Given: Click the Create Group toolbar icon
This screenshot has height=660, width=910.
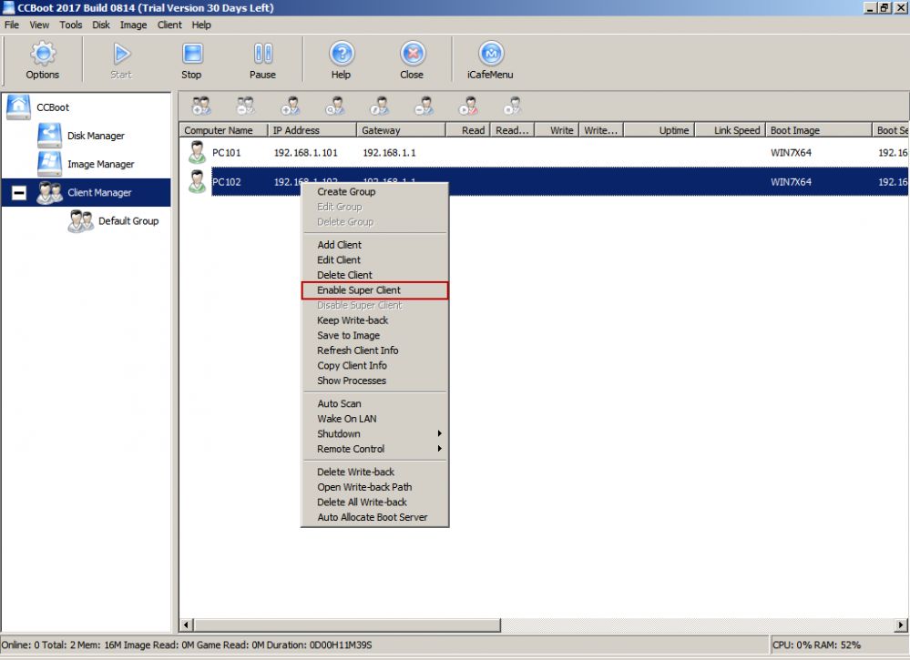Looking at the screenshot, I should point(201,107).
